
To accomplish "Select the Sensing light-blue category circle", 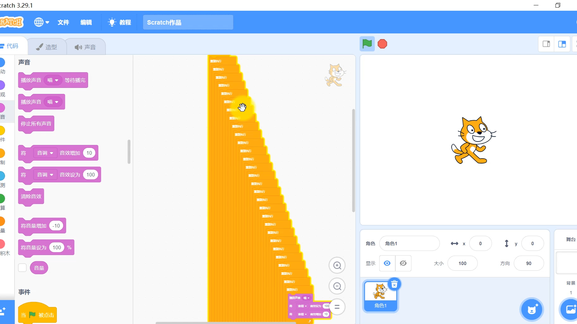I will pos(2,176).
